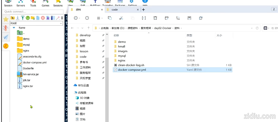
Task: Click upload to current folder icon
Action: pos(23,18)
